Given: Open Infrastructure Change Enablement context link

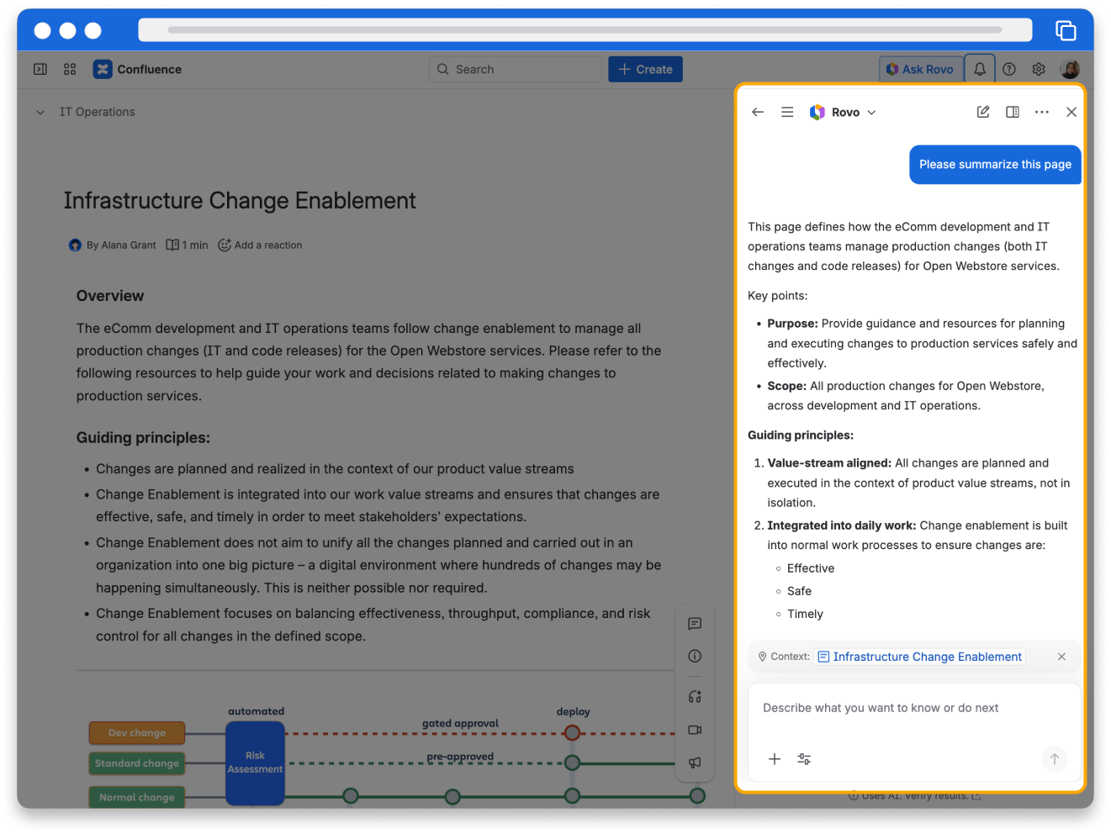Looking at the screenshot, I should pos(926,657).
